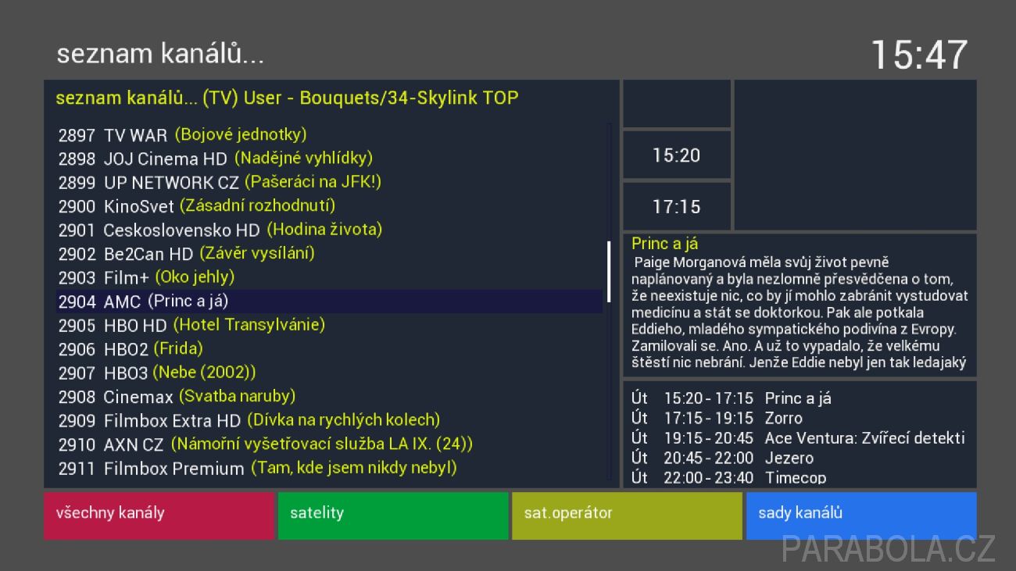
Task: Click the 'Princ a já' description title
Action: [665, 244]
